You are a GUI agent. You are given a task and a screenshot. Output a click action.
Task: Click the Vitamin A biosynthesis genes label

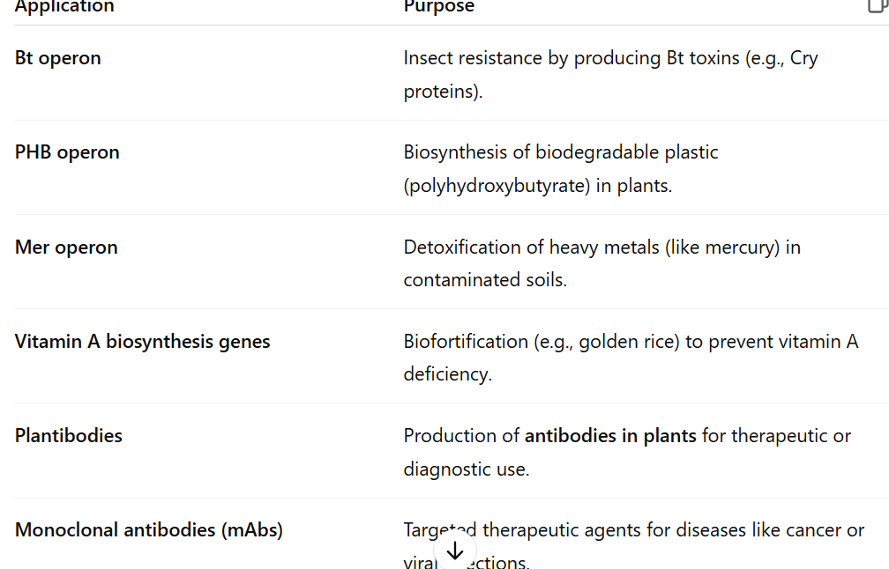142,342
